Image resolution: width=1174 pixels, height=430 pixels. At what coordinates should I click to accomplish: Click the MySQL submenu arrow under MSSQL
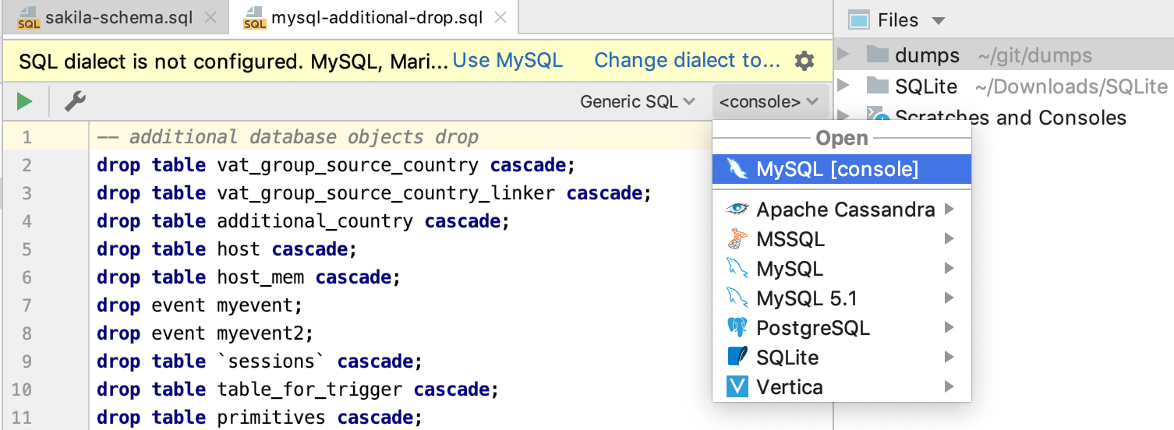click(x=949, y=269)
